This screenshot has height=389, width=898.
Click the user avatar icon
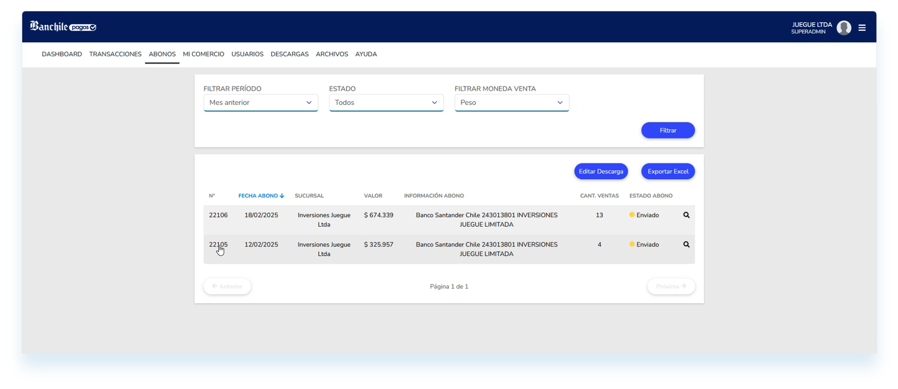tap(844, 27)
